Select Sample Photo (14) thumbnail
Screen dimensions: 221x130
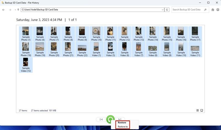pos(153,34)
